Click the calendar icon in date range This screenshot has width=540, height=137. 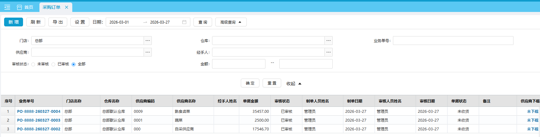[x=184, y=22]
